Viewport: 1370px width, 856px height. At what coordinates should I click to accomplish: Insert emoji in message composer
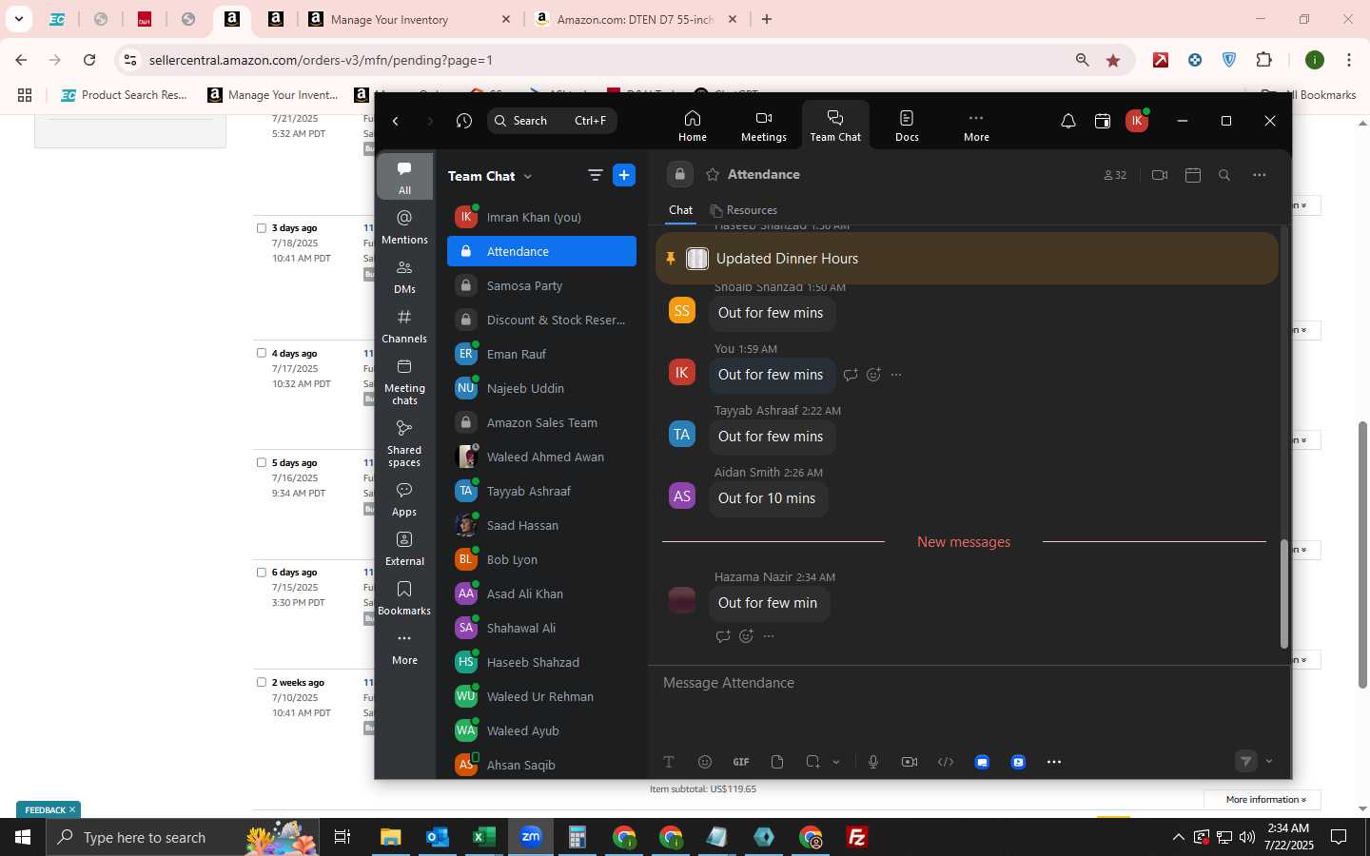[705, 762]
